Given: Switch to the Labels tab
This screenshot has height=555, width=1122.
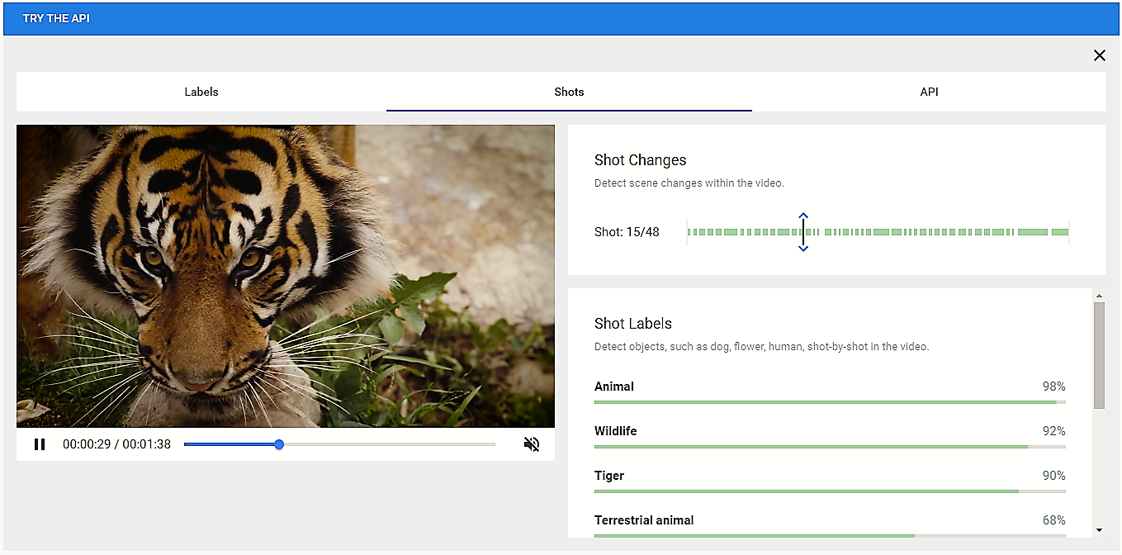Looking at the screenshot, I should (x=201, y=92).
